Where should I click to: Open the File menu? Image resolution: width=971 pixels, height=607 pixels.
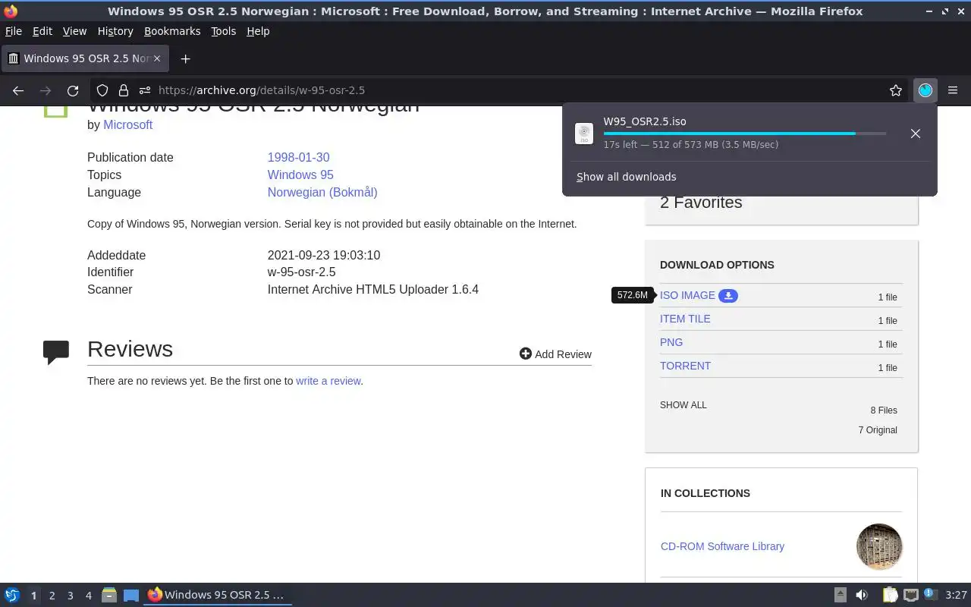(14, 31)
